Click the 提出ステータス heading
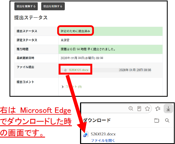The width and height of the screenshot is (175, 144). pos(31,18)
